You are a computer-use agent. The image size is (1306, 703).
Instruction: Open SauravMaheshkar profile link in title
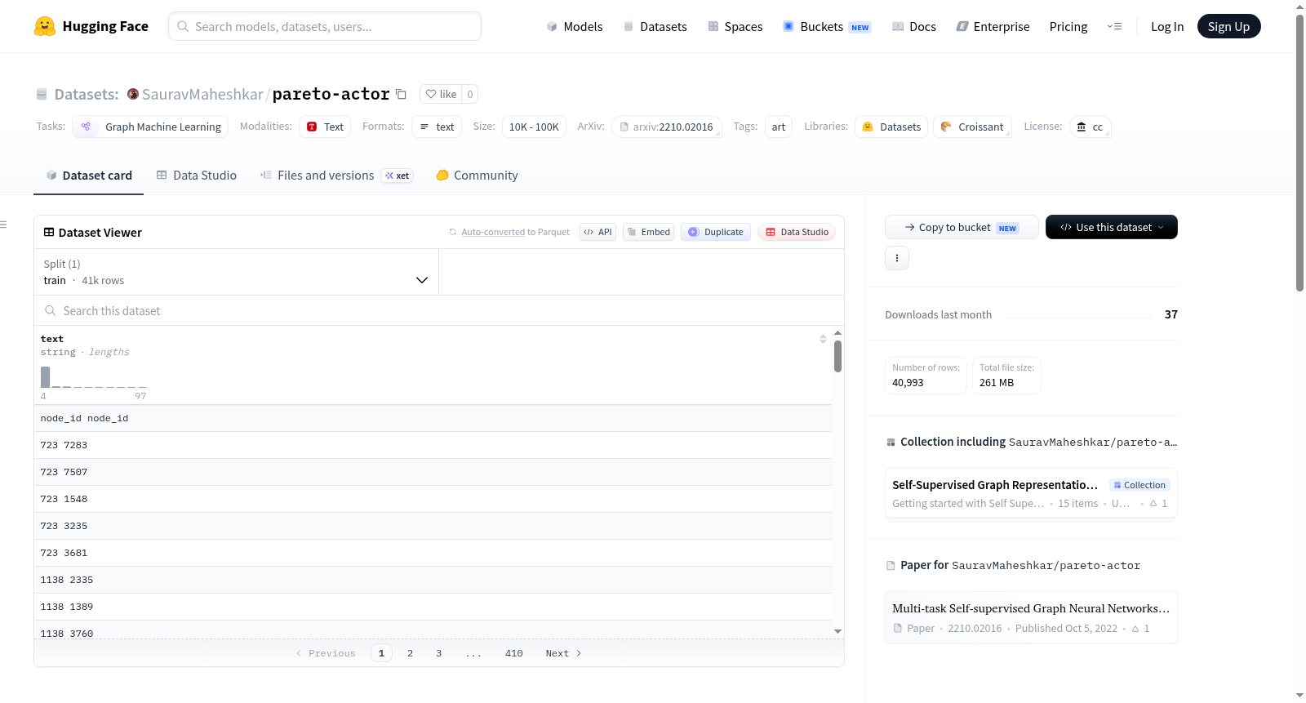[x=202, y=94]
